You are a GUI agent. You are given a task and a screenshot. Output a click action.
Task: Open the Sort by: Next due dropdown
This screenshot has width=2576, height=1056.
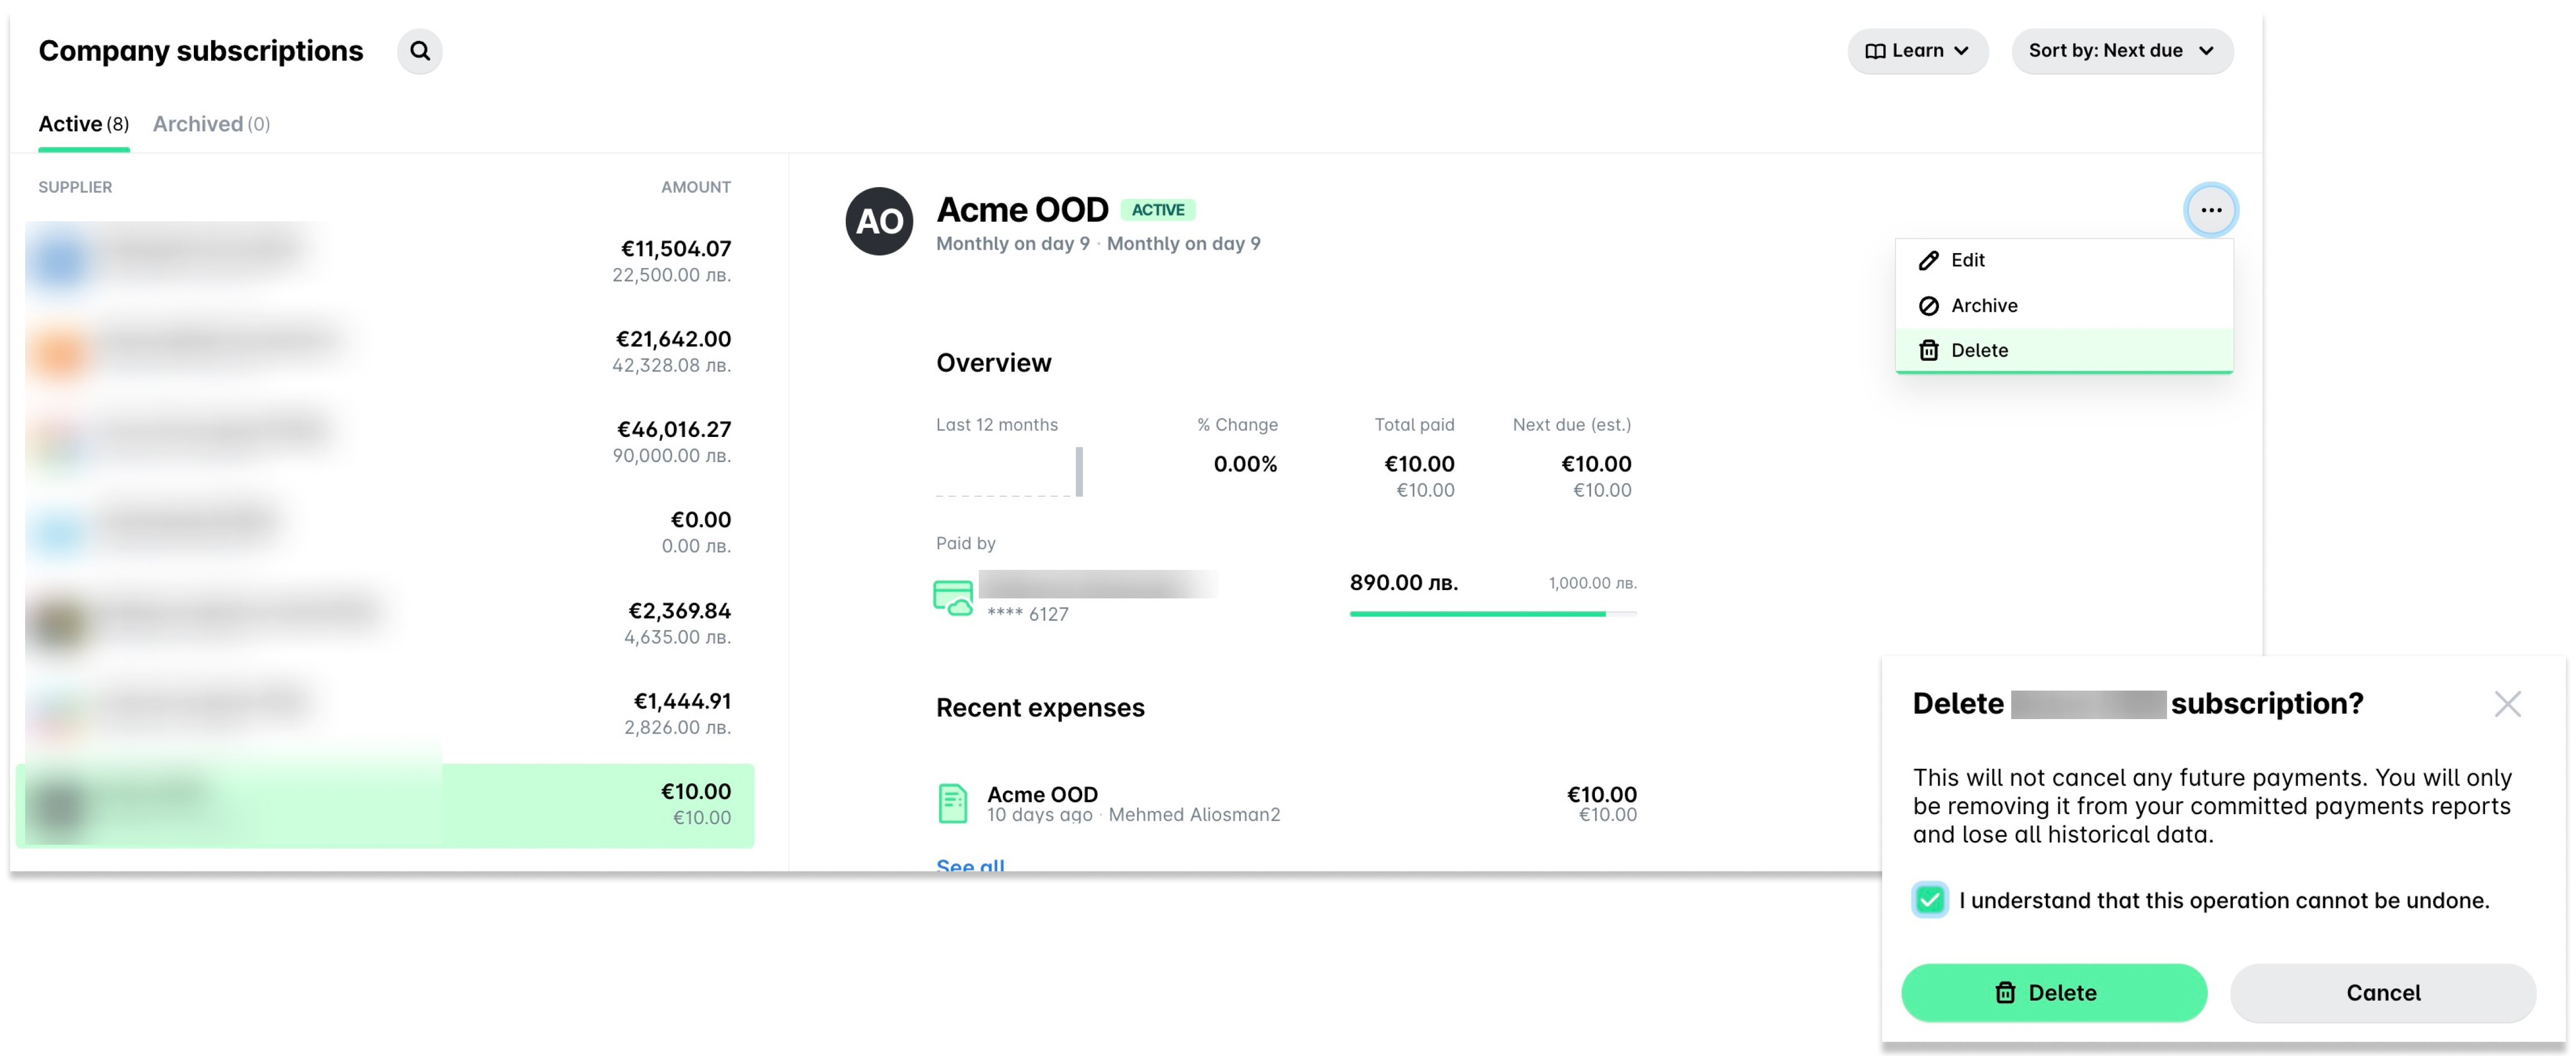[x=2122, y=51]
